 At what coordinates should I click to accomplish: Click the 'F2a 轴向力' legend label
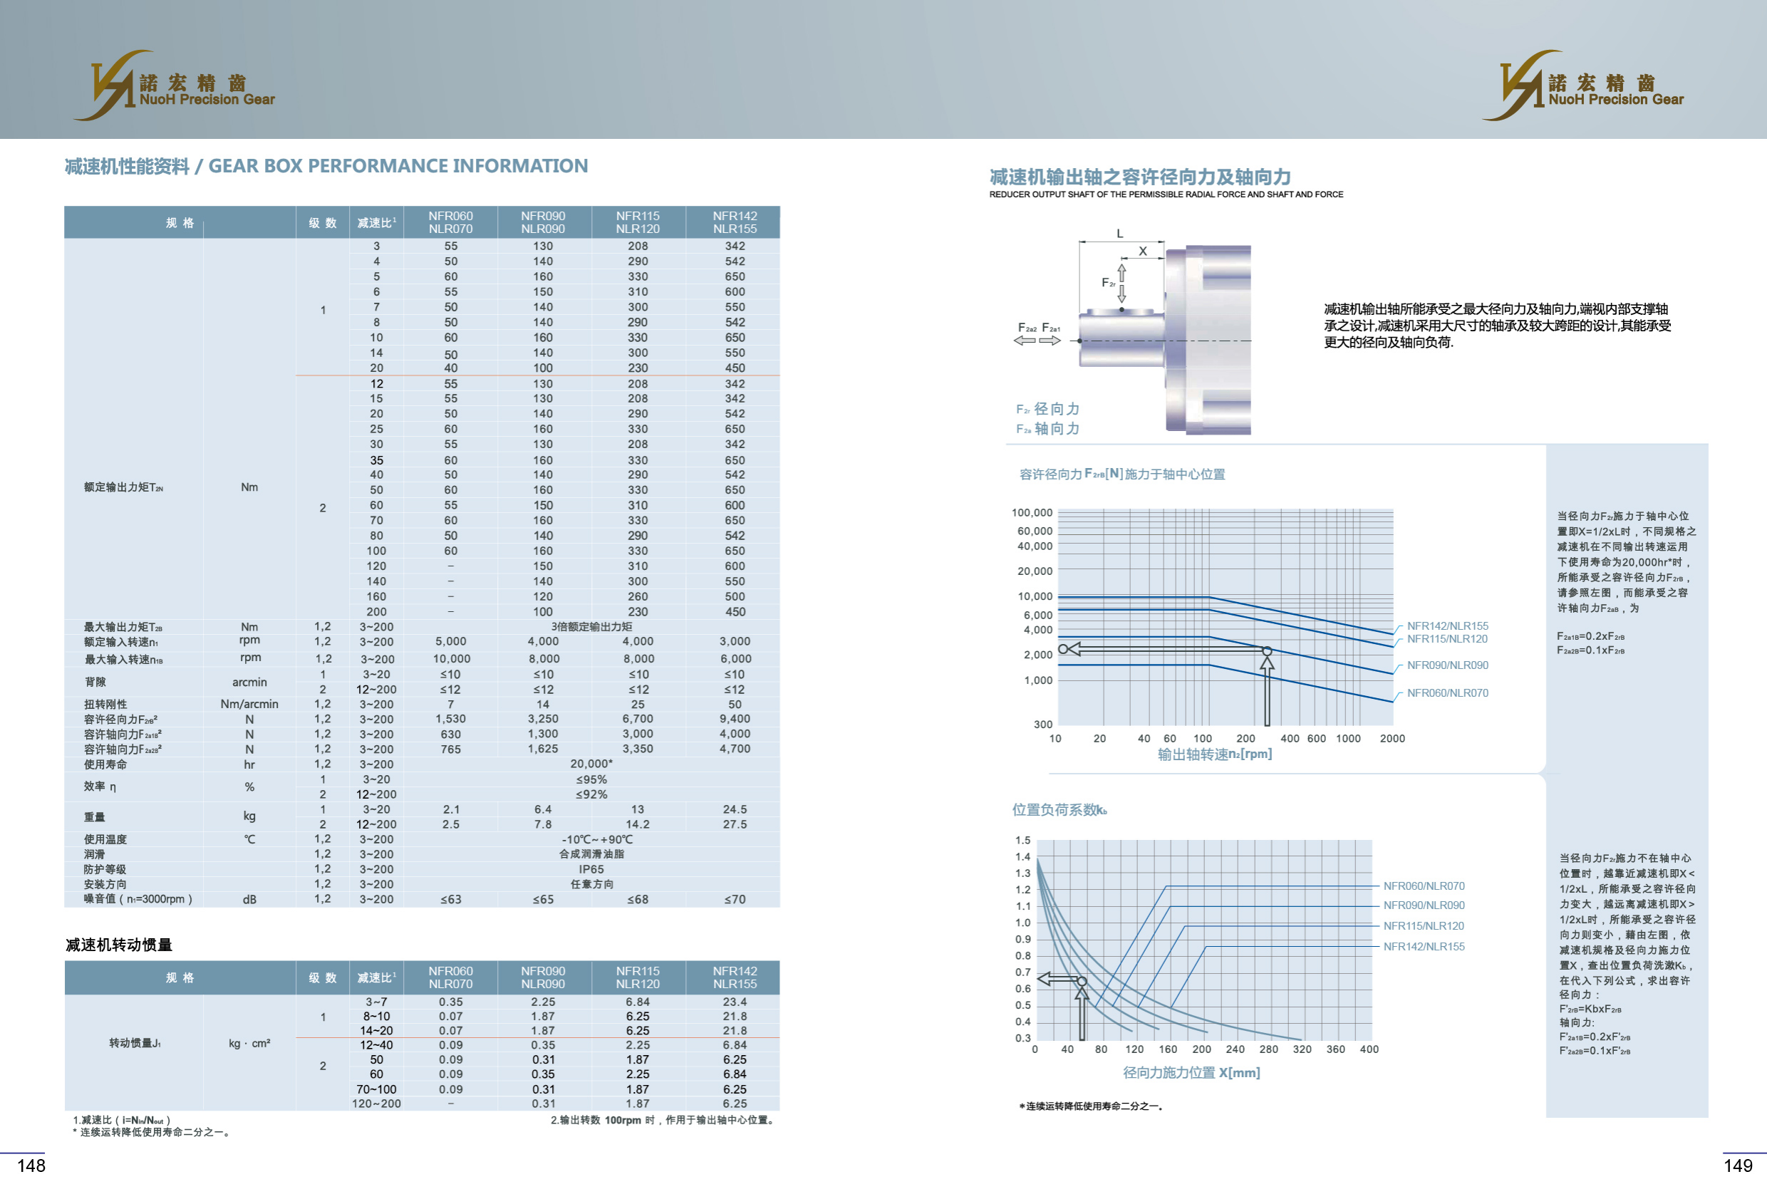1047,429
